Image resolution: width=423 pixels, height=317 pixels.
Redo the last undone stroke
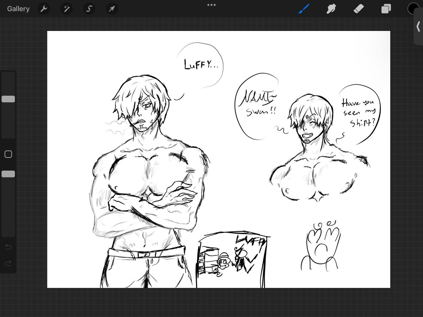(x=8, y=263)
